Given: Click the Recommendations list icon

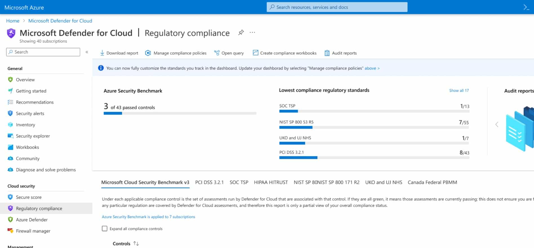Looking at the screenshot, I should coord(10,102).
